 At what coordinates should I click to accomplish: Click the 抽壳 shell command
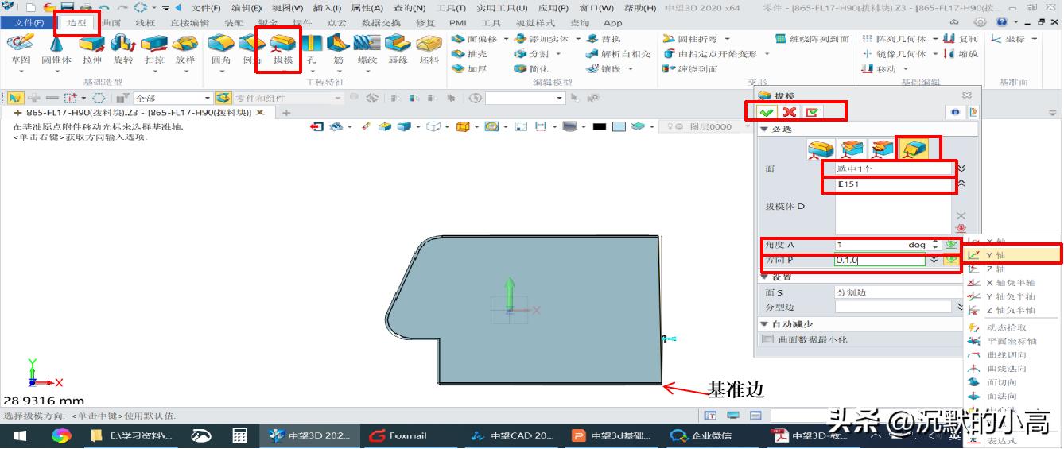pyautogui.click(x=470, y=54)
